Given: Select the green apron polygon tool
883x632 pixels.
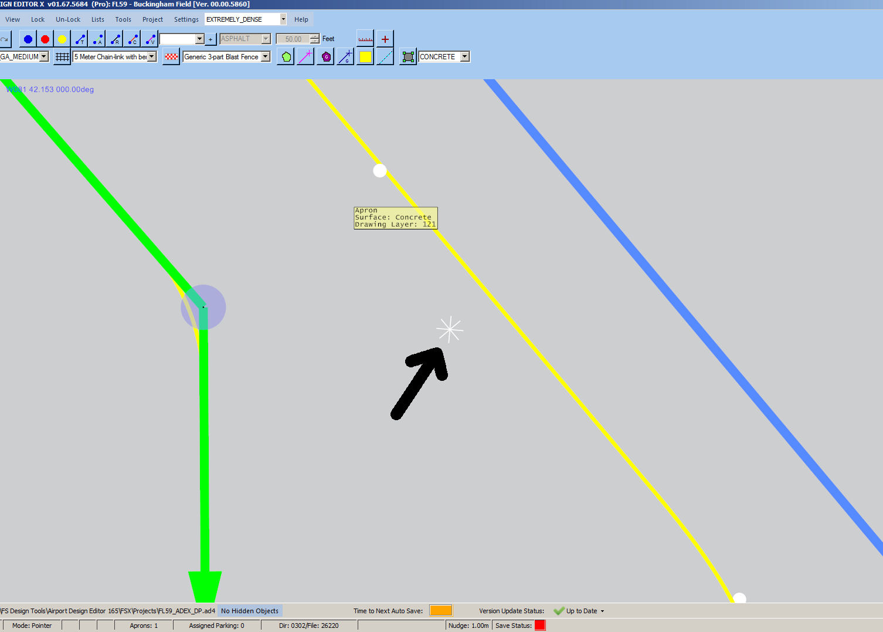Looking at the screenshot, I should (x=286, y=56).
